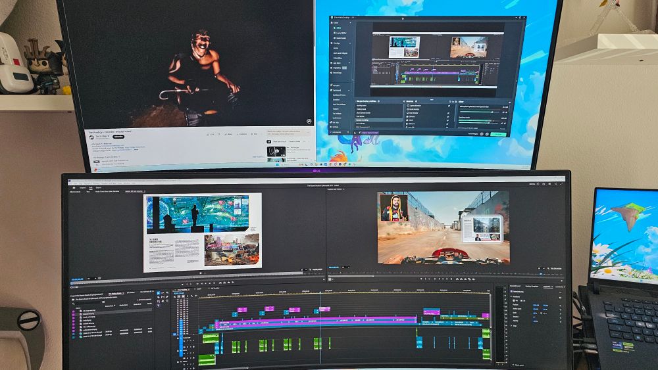Open the first recommended YouTube video thumbnail
658x370 pixels.
[x=276, y=151]
